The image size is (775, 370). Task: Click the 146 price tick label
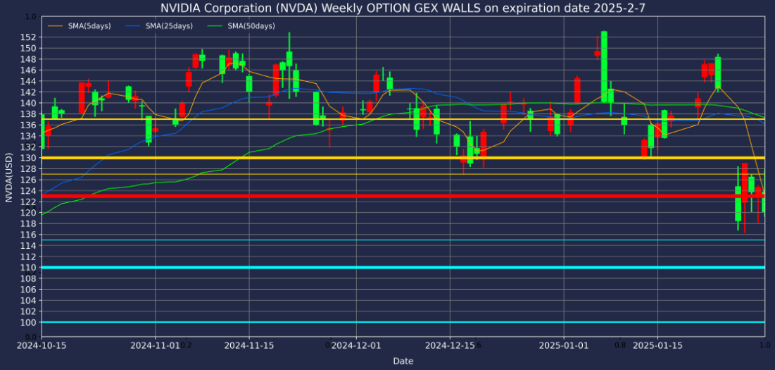[29, 70]
